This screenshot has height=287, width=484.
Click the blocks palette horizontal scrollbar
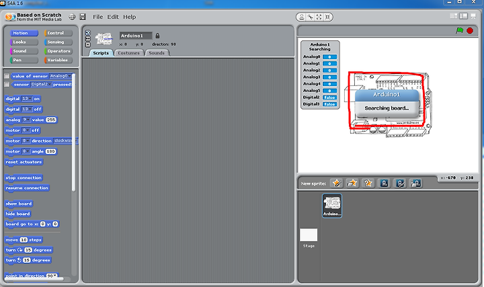coord(34,279)
